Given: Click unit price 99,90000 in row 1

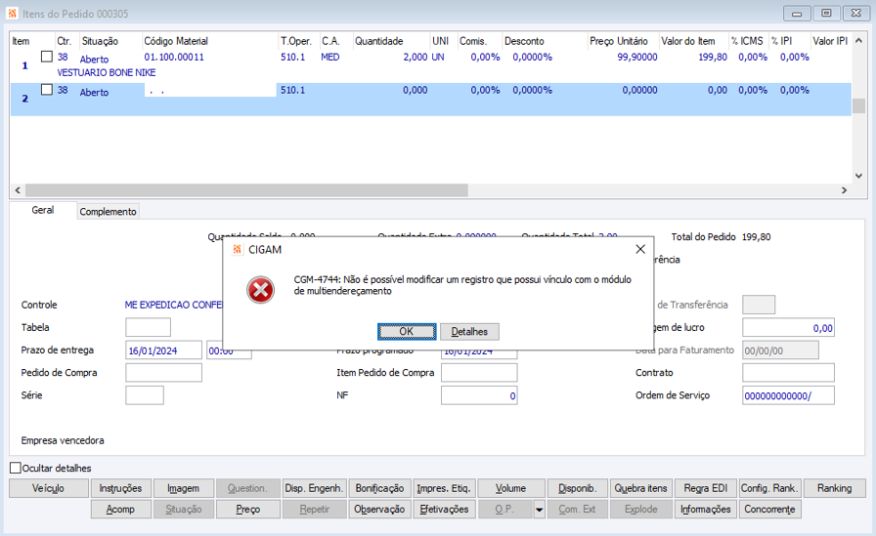Looking at the screenshot, I should pyautogui.click(x=637, y=57).
